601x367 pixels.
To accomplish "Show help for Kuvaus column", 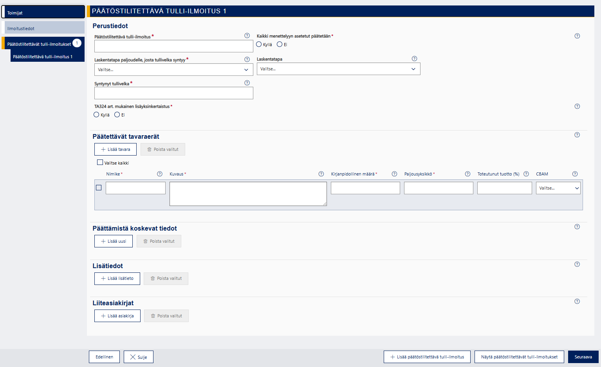I will tap(321, 174).
